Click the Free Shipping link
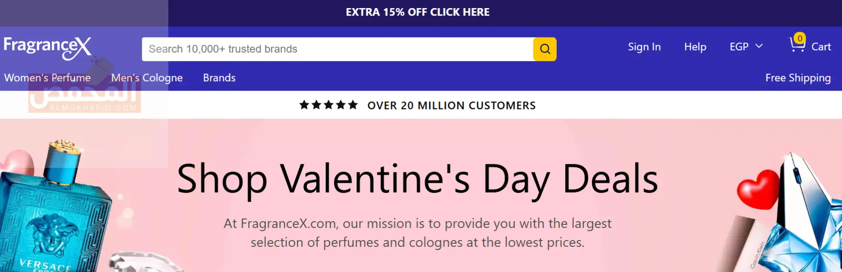The height and width of the screenshot is (272, 842). tap(797, 78)
